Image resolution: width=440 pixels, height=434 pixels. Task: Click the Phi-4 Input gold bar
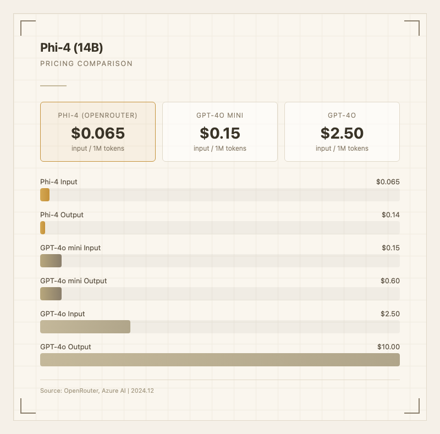pyautogui.click(x=45, y=195)
